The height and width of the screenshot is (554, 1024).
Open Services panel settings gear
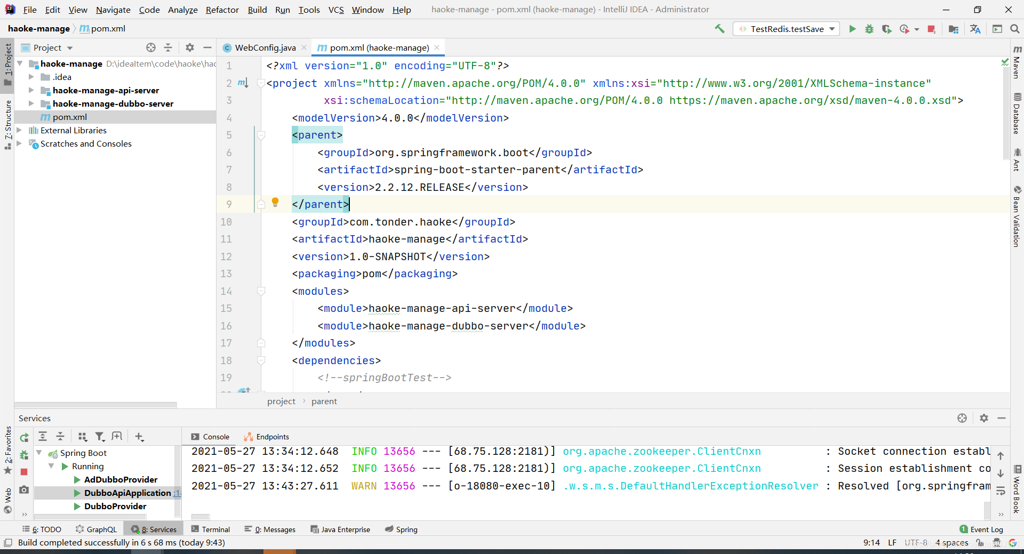(984, 418)
